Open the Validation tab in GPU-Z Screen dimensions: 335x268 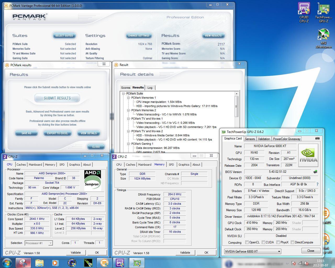(264, 139)
